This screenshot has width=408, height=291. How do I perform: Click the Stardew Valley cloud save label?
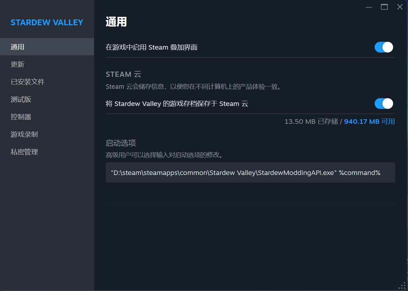pyautogui.click(x=177, y=104)
